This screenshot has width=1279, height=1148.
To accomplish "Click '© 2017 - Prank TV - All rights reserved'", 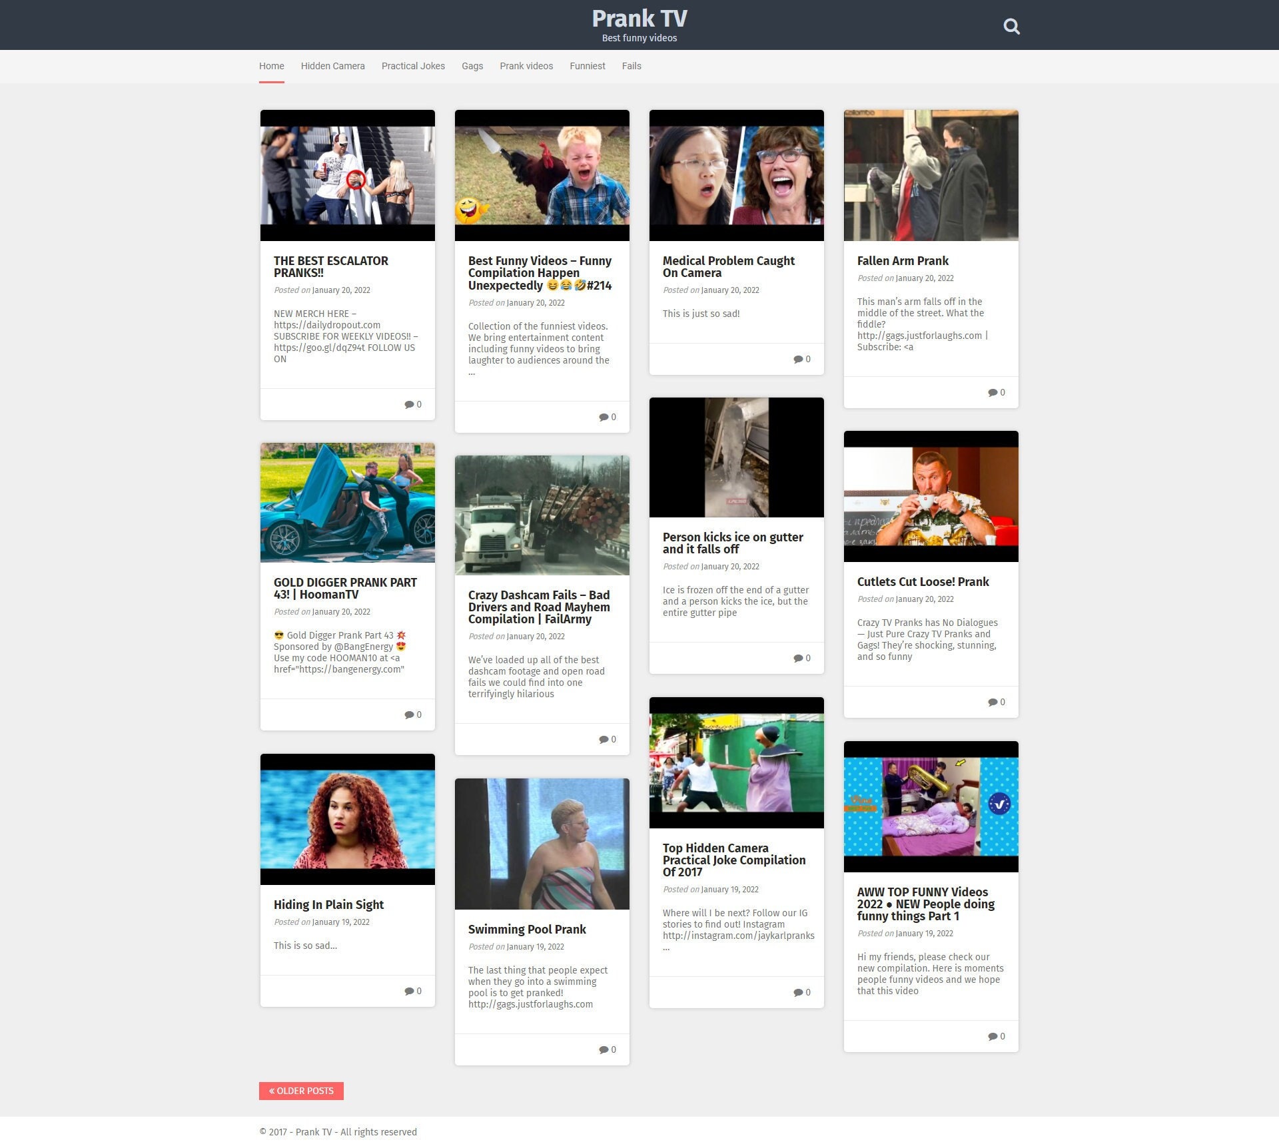I will pyautogui.click(x=338, y=1132).
